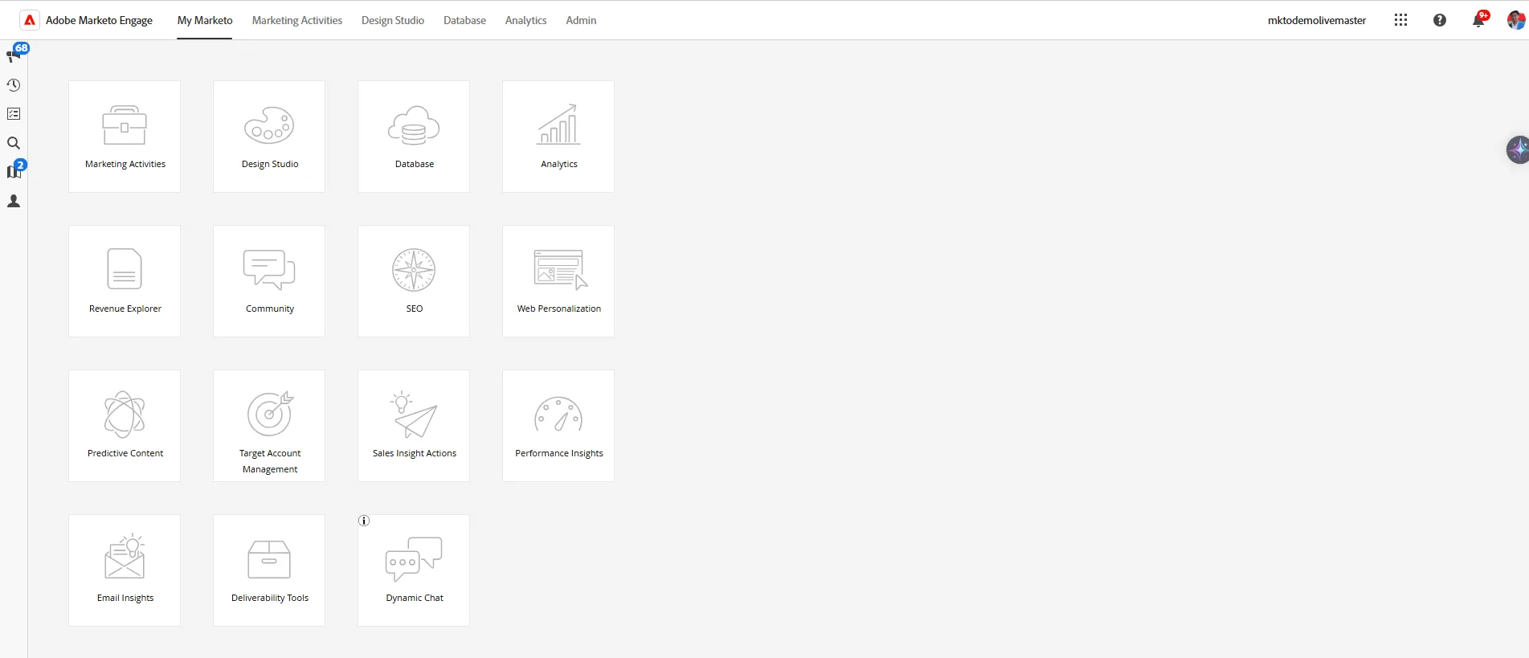Switch to the Marketing Activities nav tab
The image size is (1529, 658).
pyautogui.click(x=297, y=20)
